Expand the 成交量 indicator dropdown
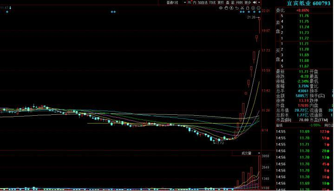334x191 pixels. 259,153
